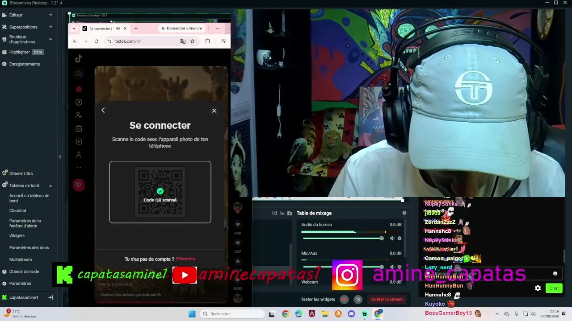Open the Widgets page
The image size is (572, 321).
[x=17, y=235]
